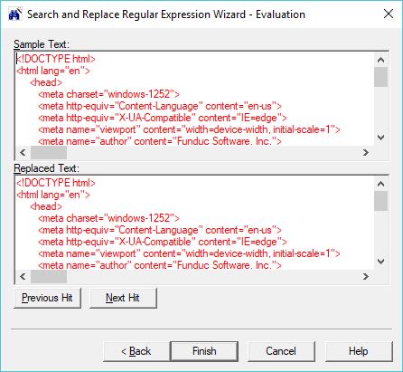Click the Sample Text horizontal scrollbar thumb
The width and height of the screenshot is (403, 372).
tap(49, 152)
